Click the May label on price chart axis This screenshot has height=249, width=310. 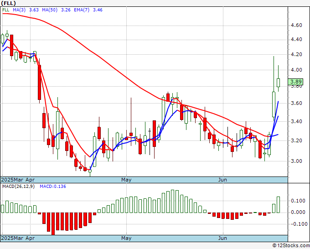(126, 180)
